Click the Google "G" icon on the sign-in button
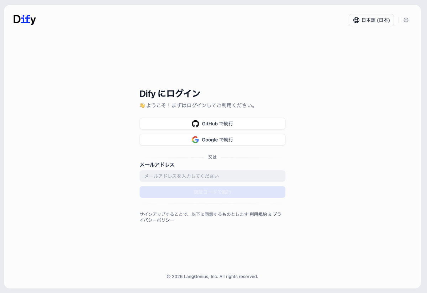The image size is (427, 293). point(195,140)
